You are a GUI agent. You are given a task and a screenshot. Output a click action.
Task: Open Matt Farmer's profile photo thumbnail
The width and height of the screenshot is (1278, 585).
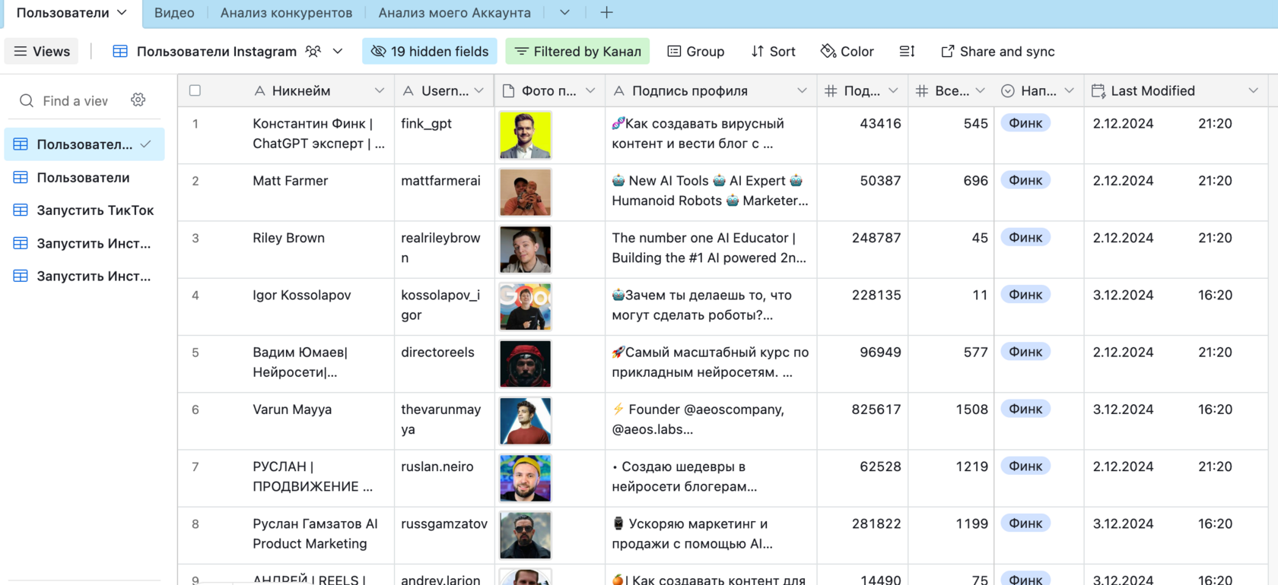[x=525, y=192]
